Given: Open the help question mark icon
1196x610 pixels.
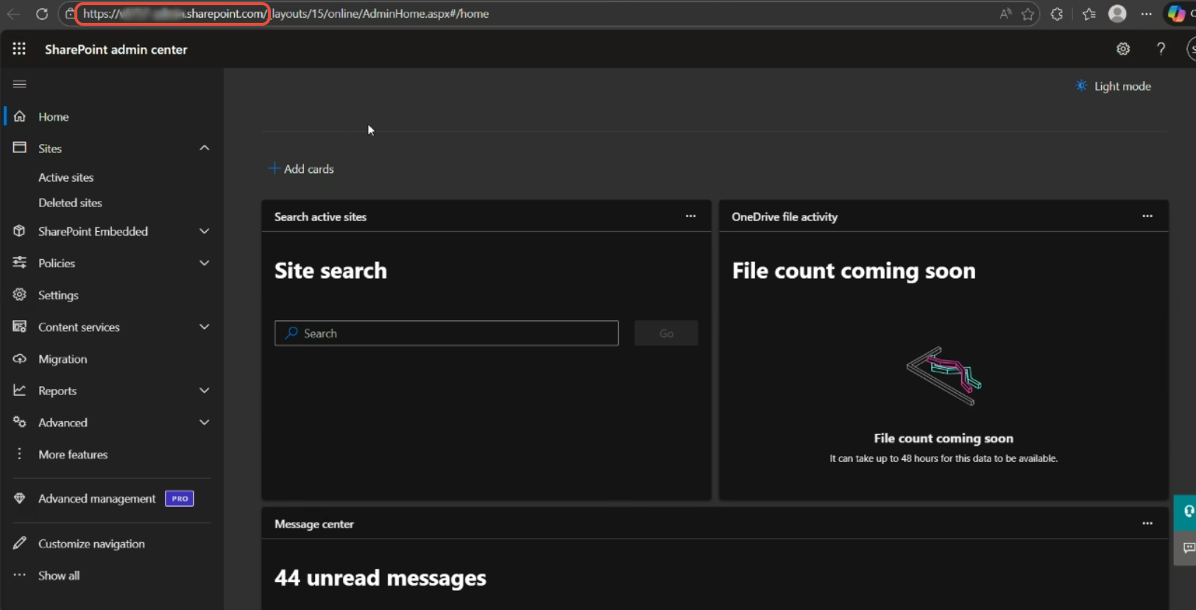Looking at the screenshot, I should [x=1161, y=49].
